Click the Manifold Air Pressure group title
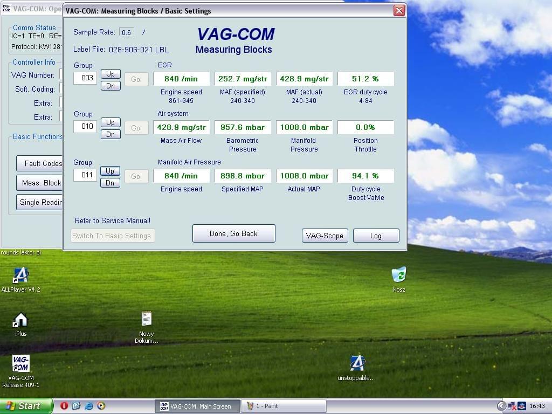This screenshot has width=552, height=414. click(x=189, y=162)
